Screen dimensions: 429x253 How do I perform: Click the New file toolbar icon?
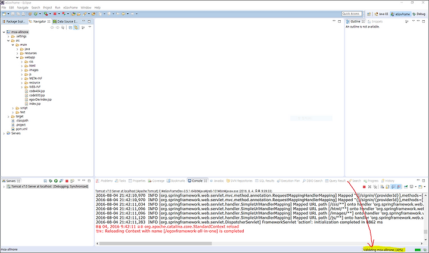pos(4,14)
